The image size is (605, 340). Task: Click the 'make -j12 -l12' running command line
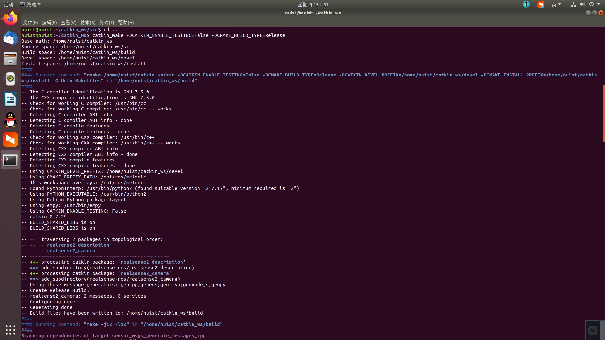[x=122, y=324]
